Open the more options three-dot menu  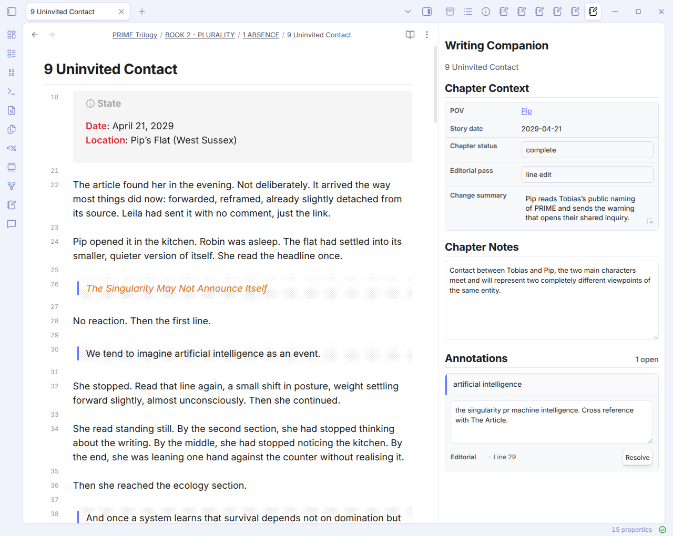click(x=427, y=35)
